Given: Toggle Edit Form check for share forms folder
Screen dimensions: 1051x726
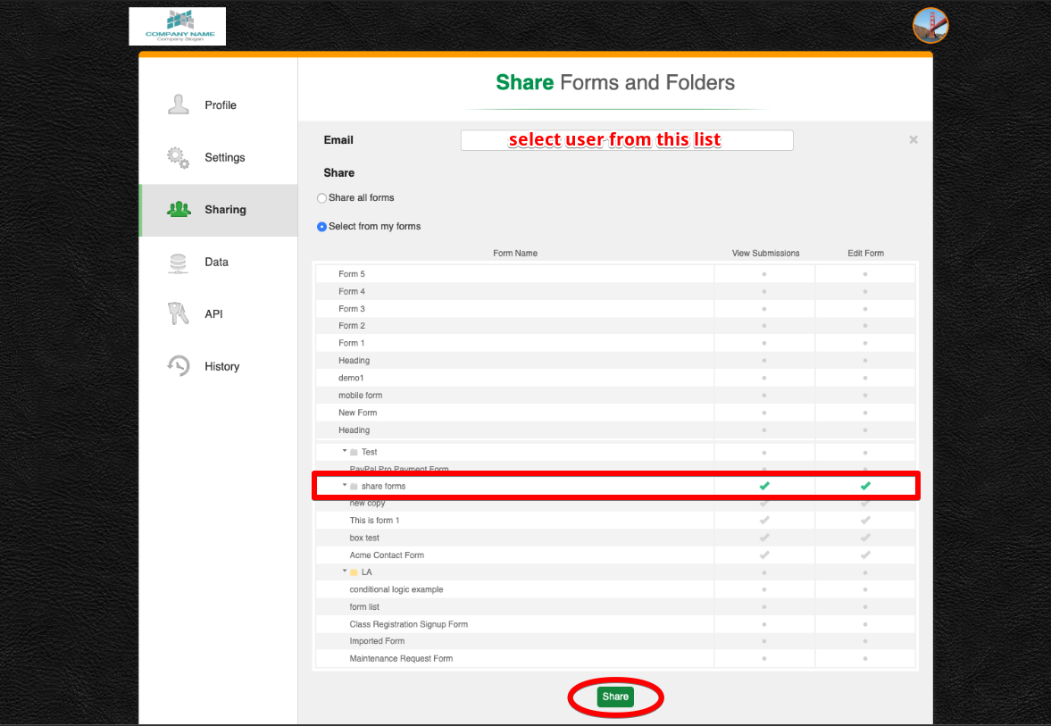Looking at the screenshot, I should [865, 486].
